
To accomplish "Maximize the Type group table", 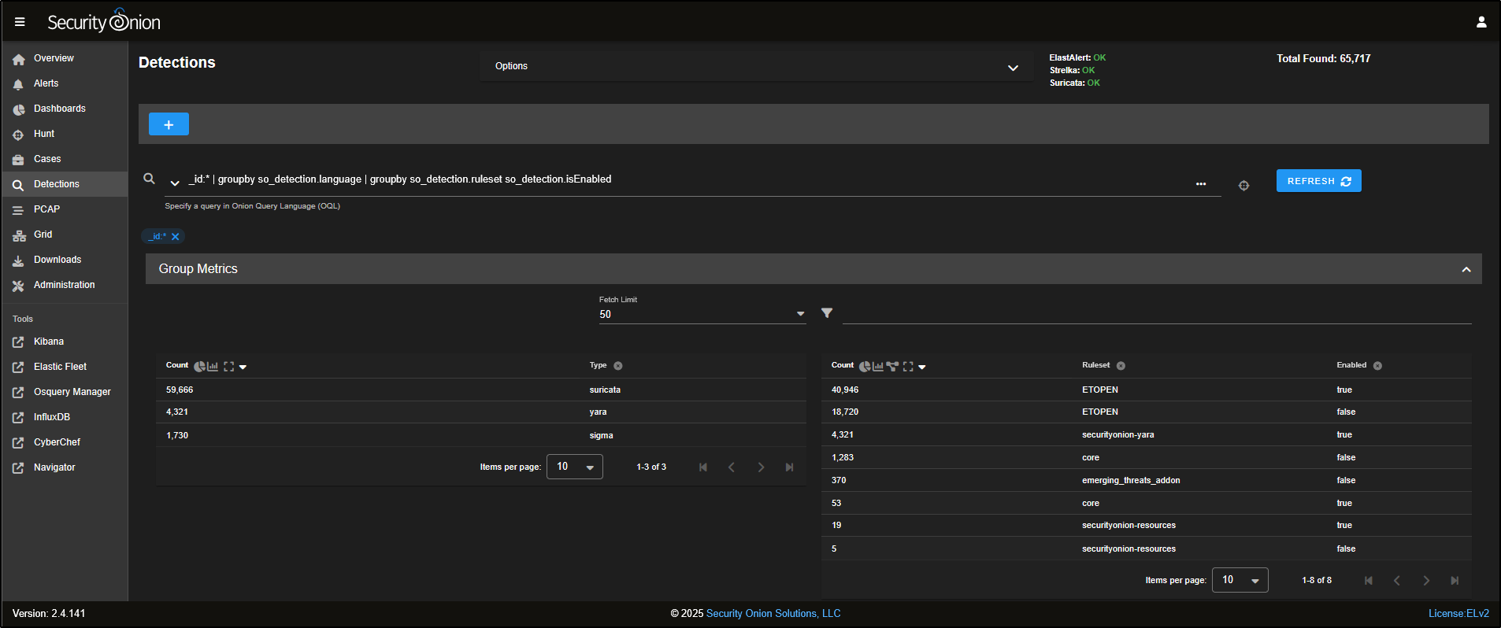I will [x=229, y=367].
